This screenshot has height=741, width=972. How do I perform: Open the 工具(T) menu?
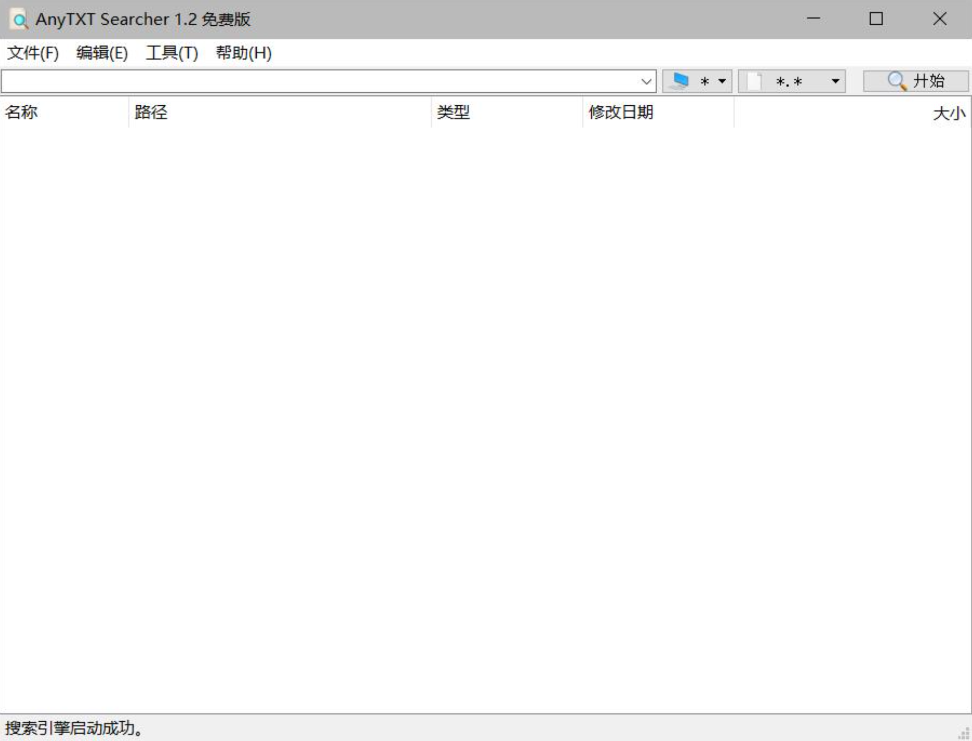pyautogui.click(x=172, y=53)
